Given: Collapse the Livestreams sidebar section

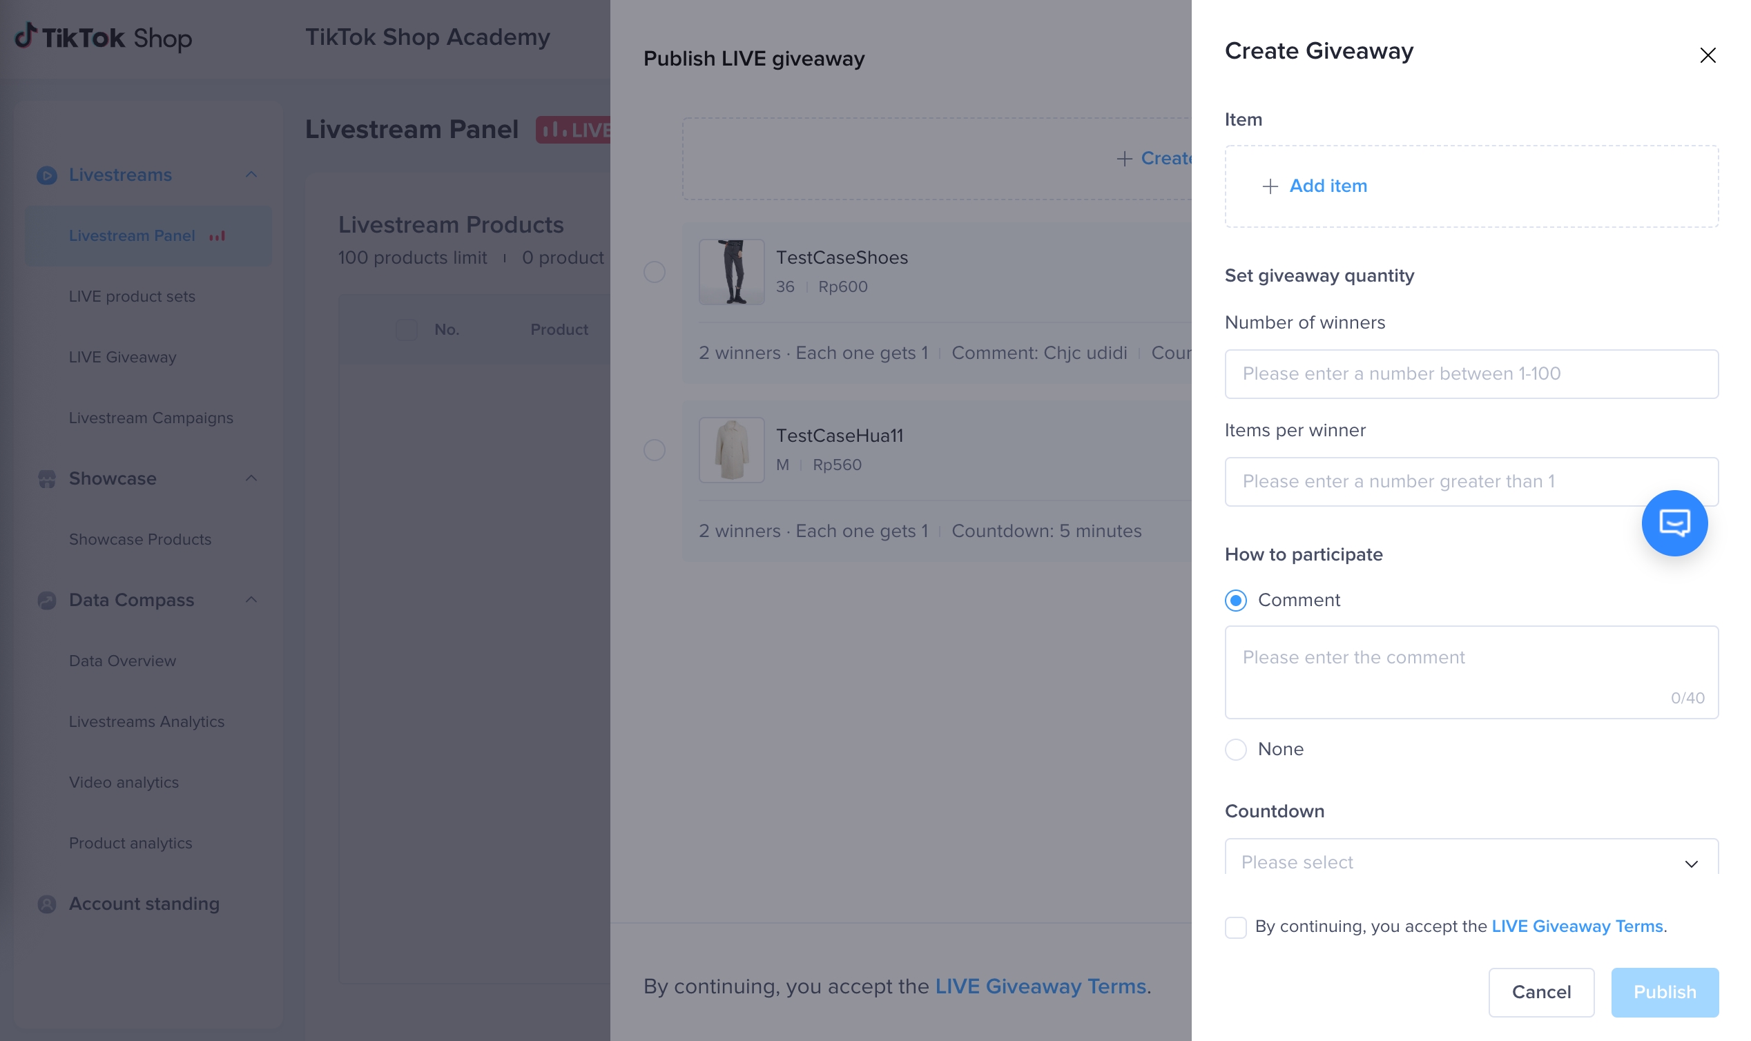Looking at the screenshot, I should pos(251,175).
